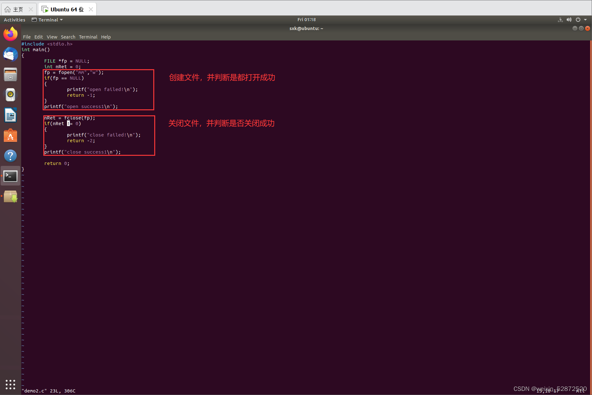This screenshot has width=592, height=395.
Task: Close the 主页 tab
Action: (x=31, y=9)
